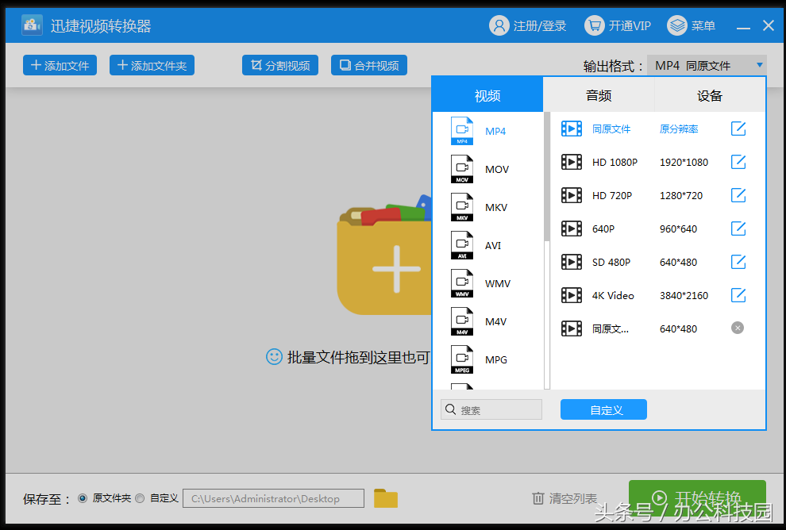Click the 分割视频 button

click(x=280, y=65)
